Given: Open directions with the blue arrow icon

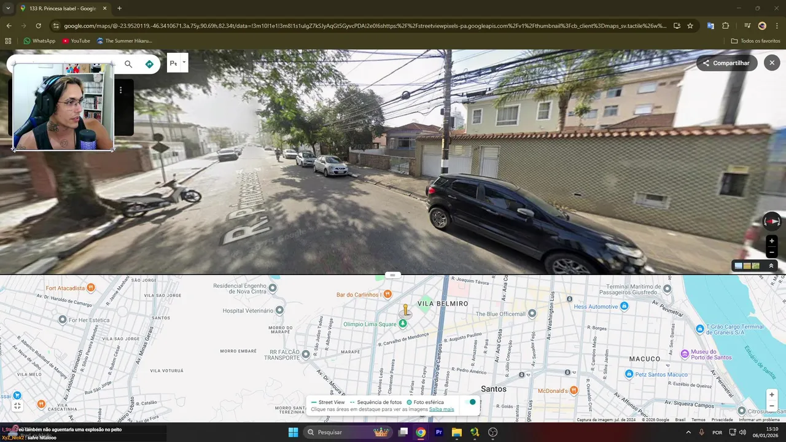Looking at the screenshot, I should pos(149,64).
